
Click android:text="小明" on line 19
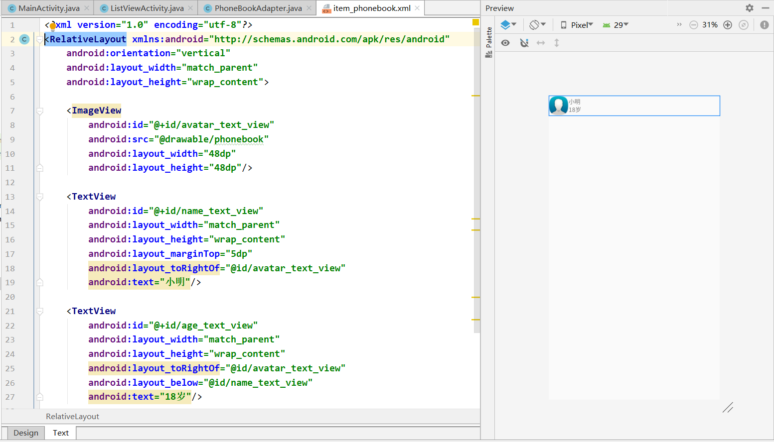click(140, 282)
